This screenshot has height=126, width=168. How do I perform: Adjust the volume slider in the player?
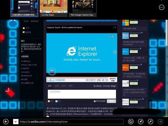pos(92,80)
